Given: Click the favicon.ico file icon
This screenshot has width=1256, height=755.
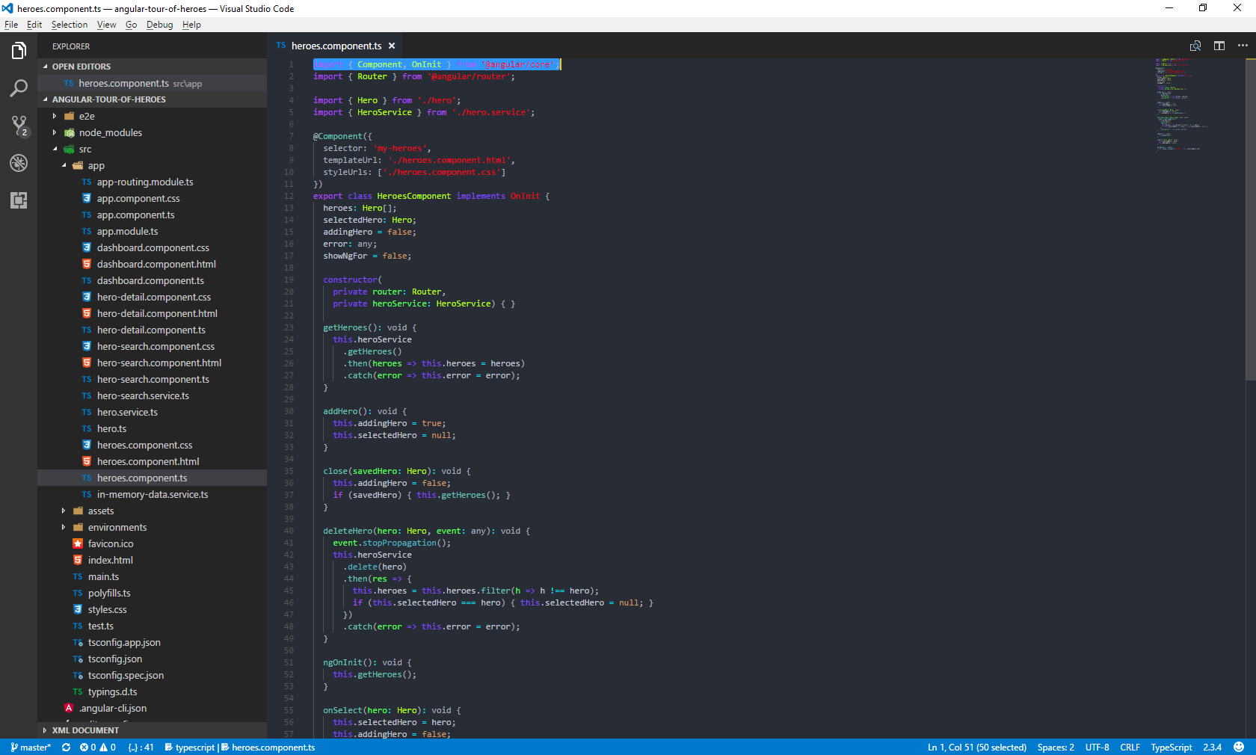Looking at the screenshot, I should pos(78,544).
